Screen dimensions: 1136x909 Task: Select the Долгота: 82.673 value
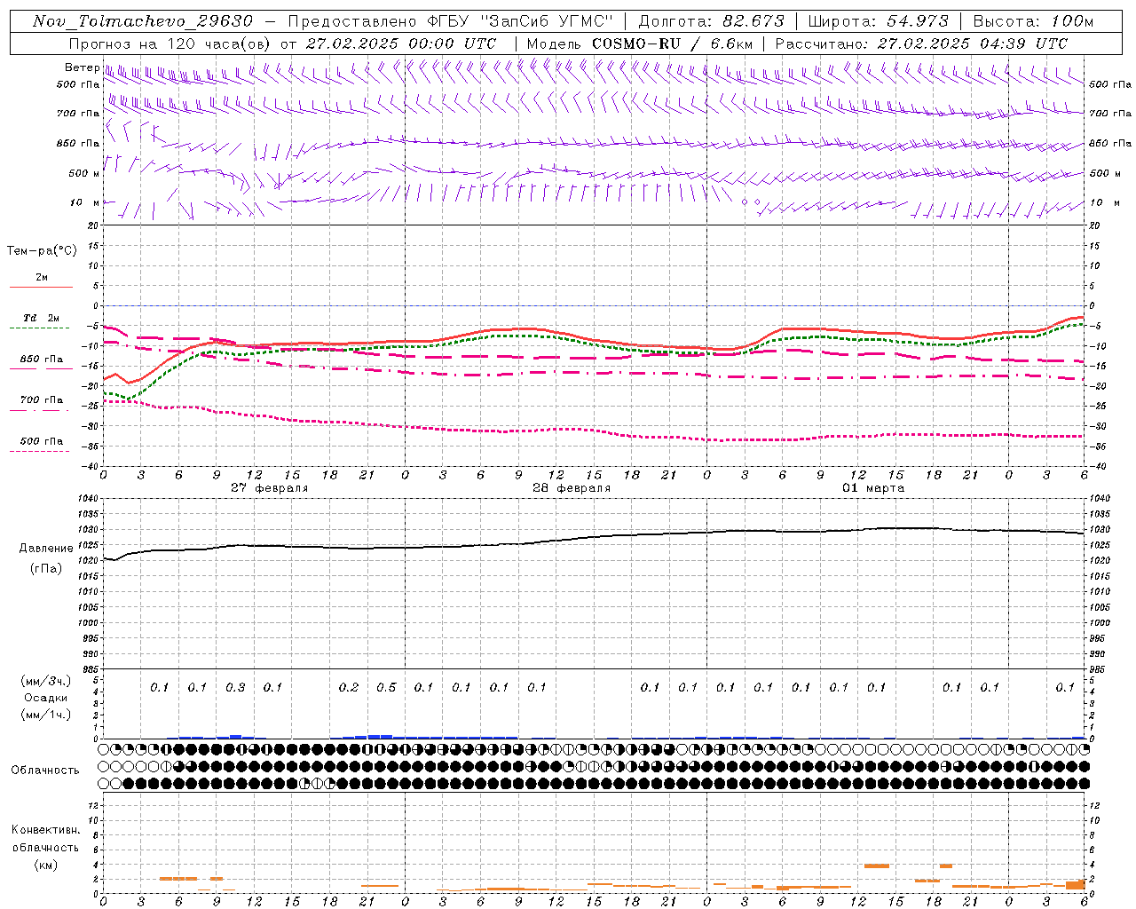click(712, 21)
